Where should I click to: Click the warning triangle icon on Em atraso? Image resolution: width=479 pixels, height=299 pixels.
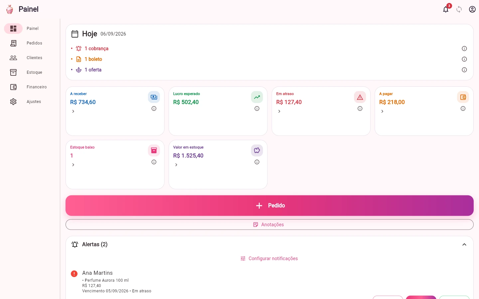[x=360, y=97]
